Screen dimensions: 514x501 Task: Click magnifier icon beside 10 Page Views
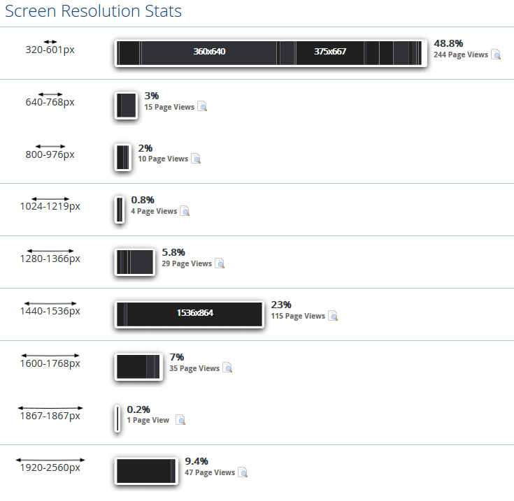click(x=196, y=159)
